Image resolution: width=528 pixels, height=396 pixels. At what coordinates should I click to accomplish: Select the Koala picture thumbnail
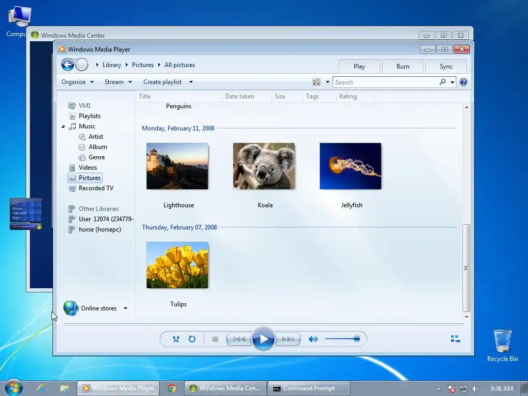click(x=263, y=166)
